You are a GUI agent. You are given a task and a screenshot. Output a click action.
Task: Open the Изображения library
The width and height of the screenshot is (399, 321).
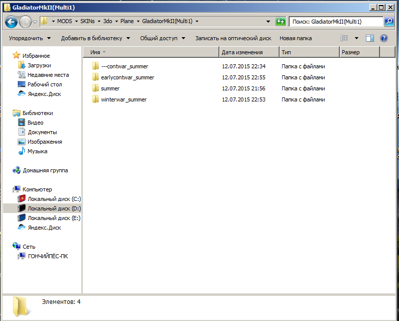(x=45, y=142)
